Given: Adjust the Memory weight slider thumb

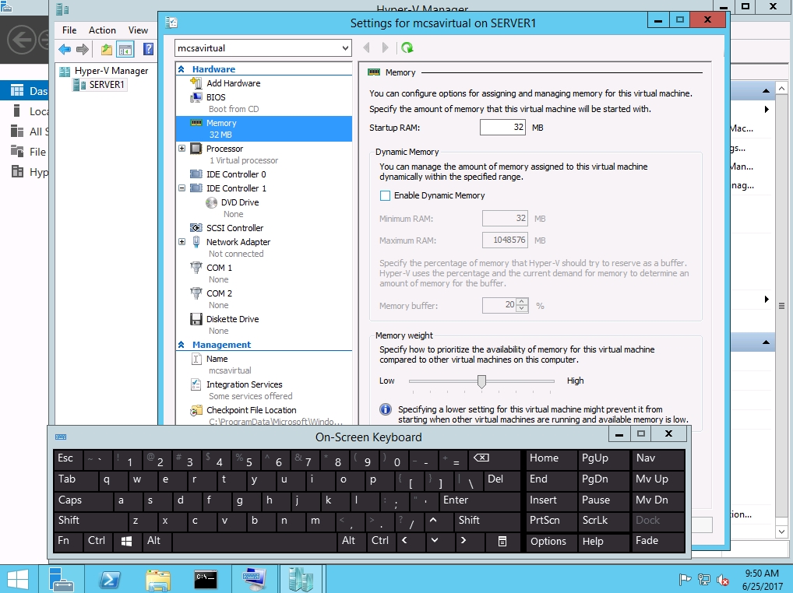Looking at the screenshot, I should pyautogui.click(x=481, y=381).
